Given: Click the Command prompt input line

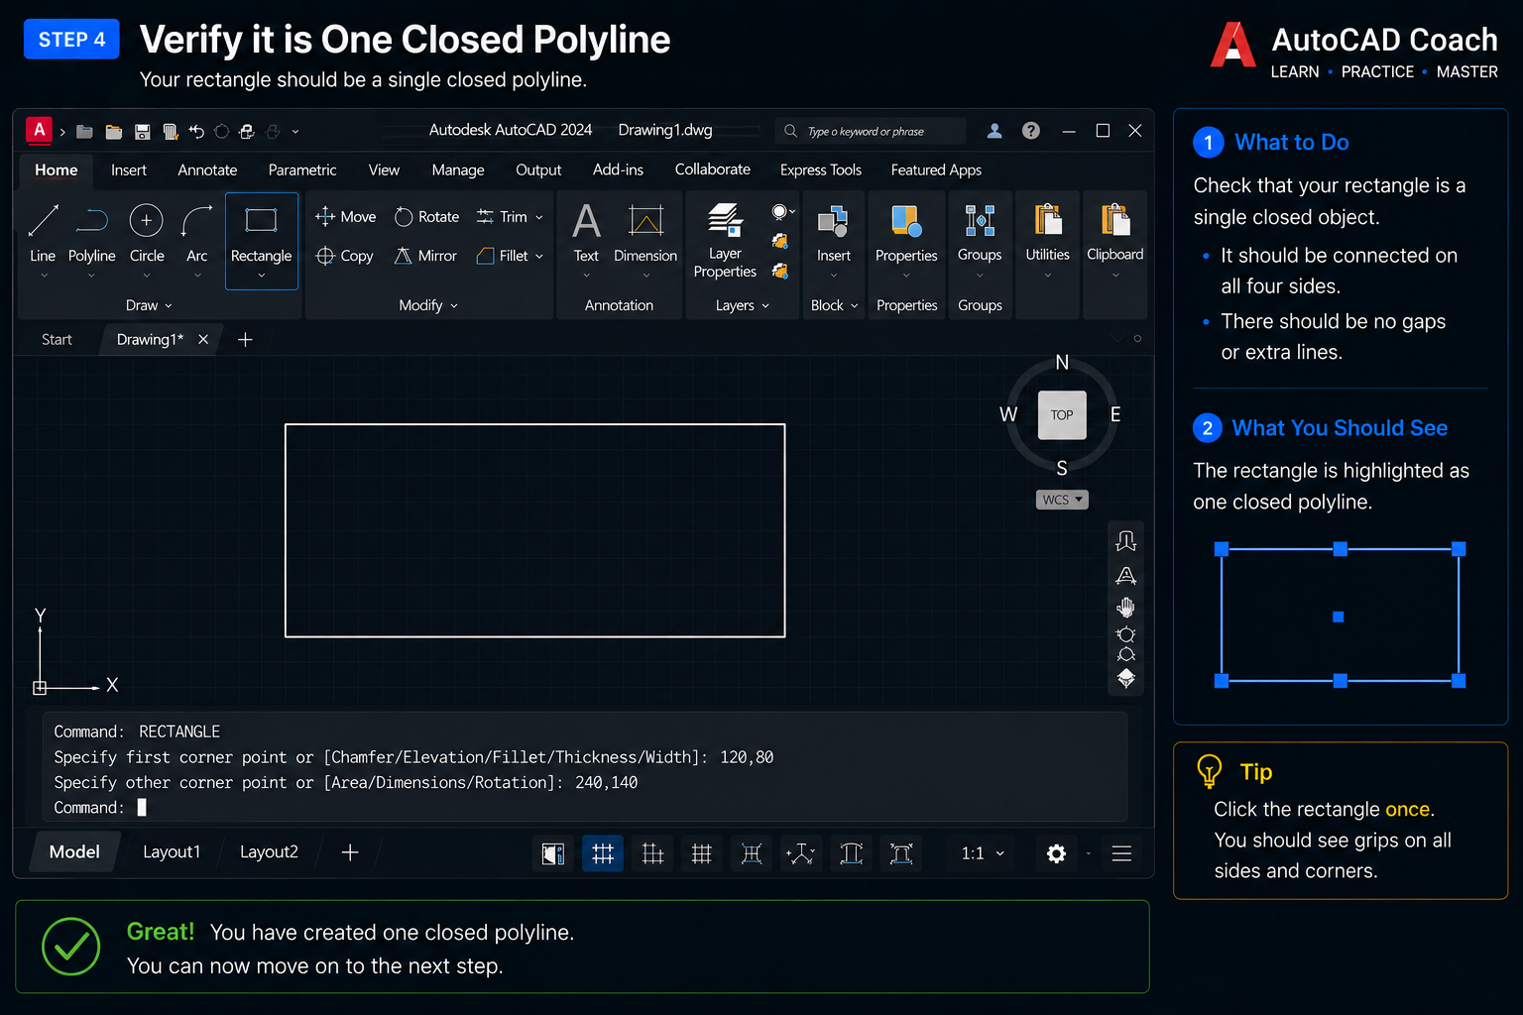Looking at the screenshot, I should [x=585, y=808].
